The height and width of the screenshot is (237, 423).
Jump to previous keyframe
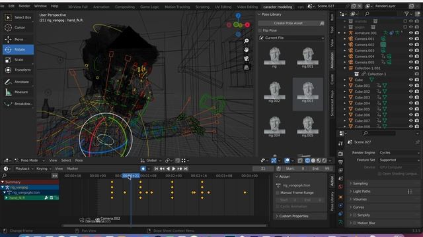coord(162,169)
